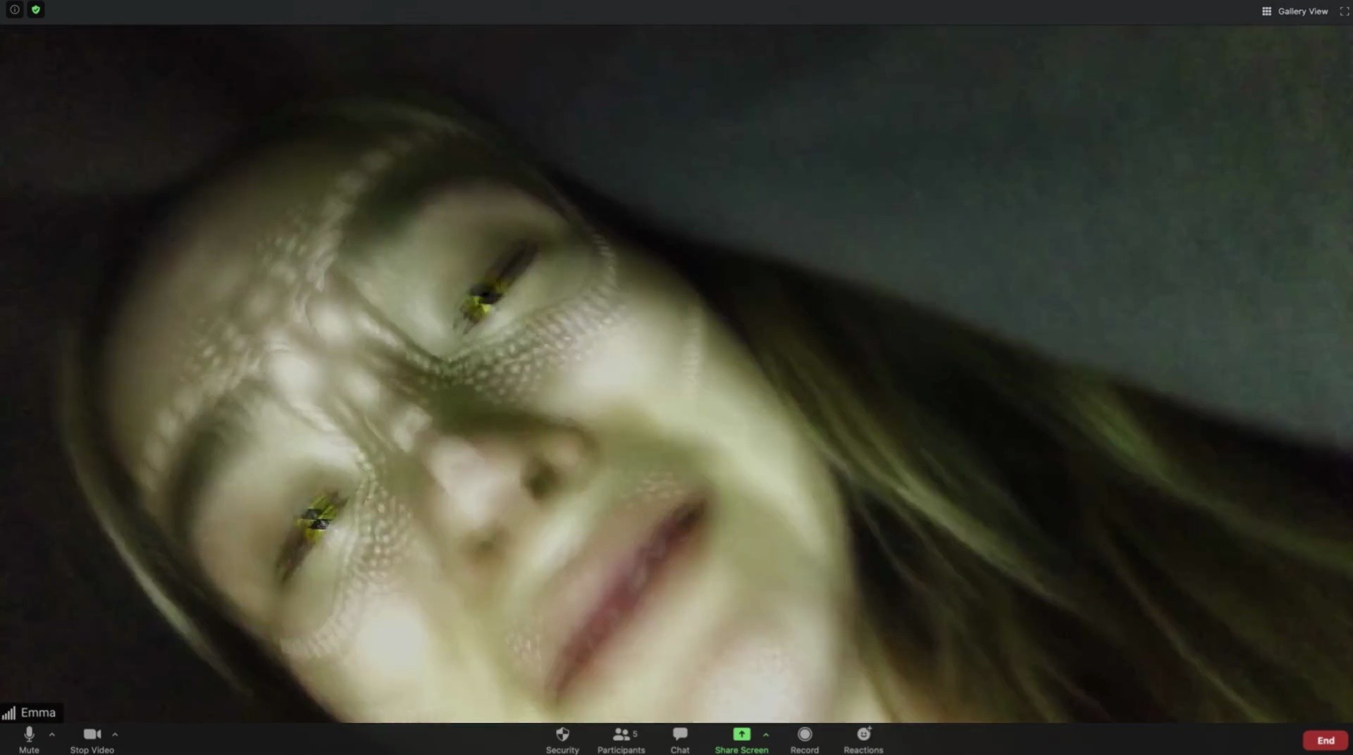Open the Reactions menu
The height and width of the screenshot is (755, 1353).
pyautogui.click(x=863, y=740)
